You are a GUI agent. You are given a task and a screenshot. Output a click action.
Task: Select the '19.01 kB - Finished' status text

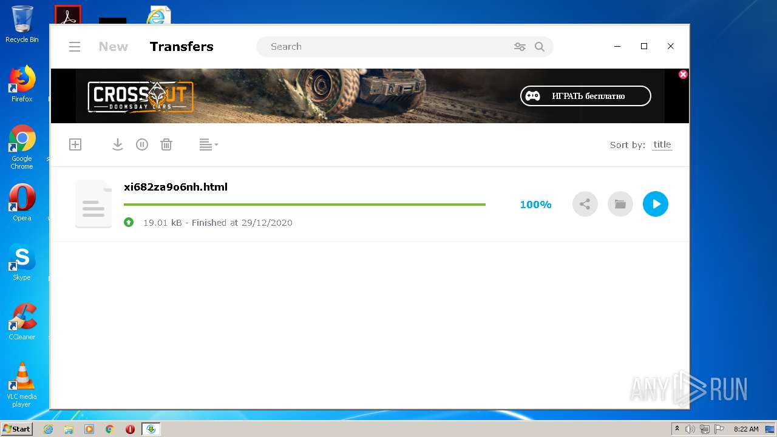coord(218,223)
